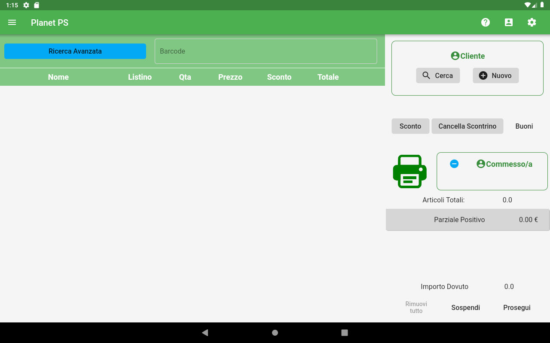Suspend the receipt with Sospendi
550x343 pixels.
tap(466, 307)
